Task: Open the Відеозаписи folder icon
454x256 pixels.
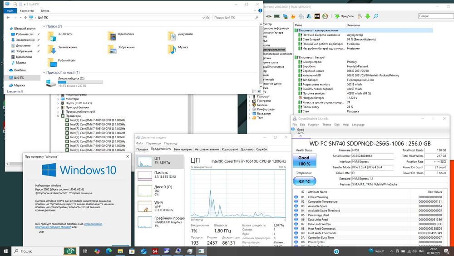Action: pyautogui.click(x=112, y=36)
